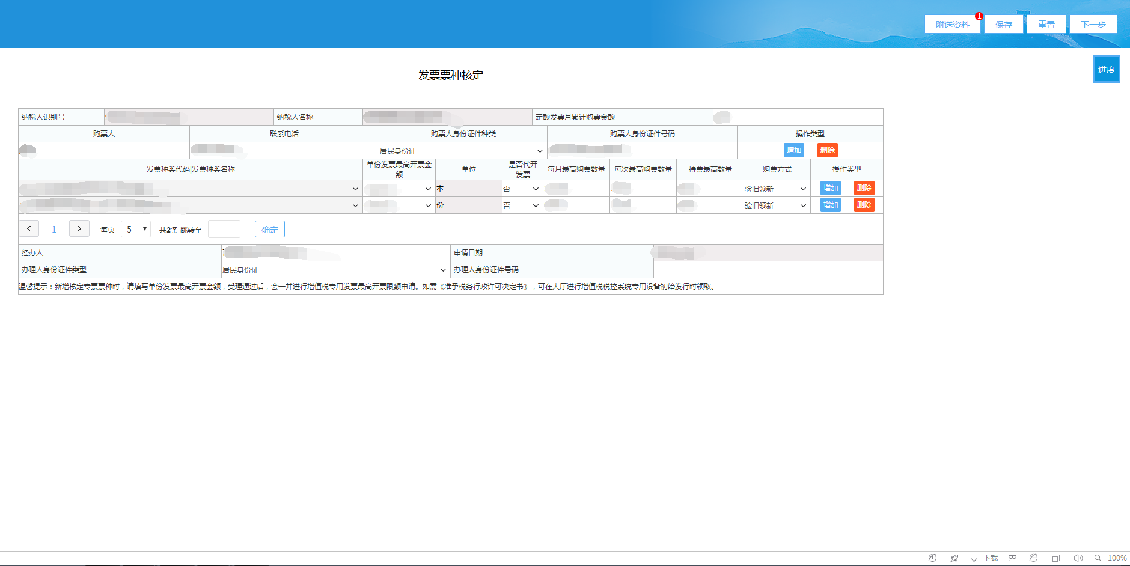Click the rocket accelerator icon in status bar

click(954, 558)
